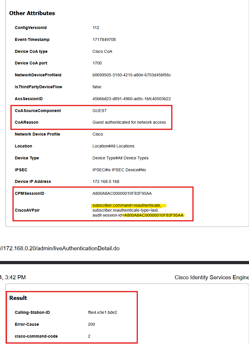
Task: Select the NetworkDeviceProfileId GUID value
Action: tap(131, 75)
